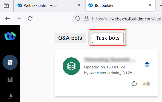Viewport: 162px width, 102px height.
Task: Close the Bot builder browser tab
Action: 150,5
